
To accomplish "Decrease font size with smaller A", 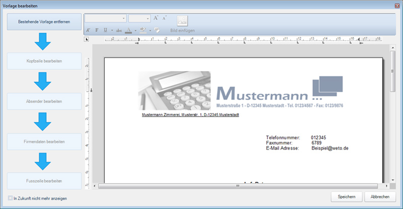I will pos(164,18).
